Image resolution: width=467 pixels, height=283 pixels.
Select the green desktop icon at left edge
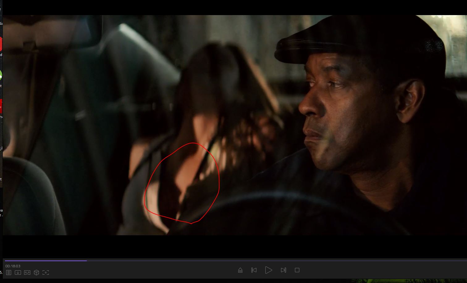1,75
